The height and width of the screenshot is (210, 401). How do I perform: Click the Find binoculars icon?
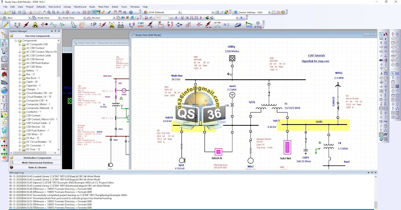(x=124, y=12)
